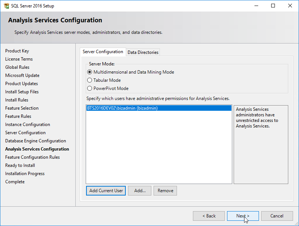The image size is (299, 226).
Task: Minimize the setup window
Action: [256, 6]
